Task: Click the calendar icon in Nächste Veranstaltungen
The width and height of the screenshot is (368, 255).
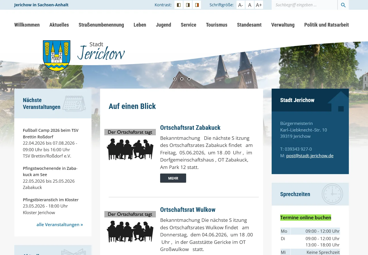Action: (74, 103)
